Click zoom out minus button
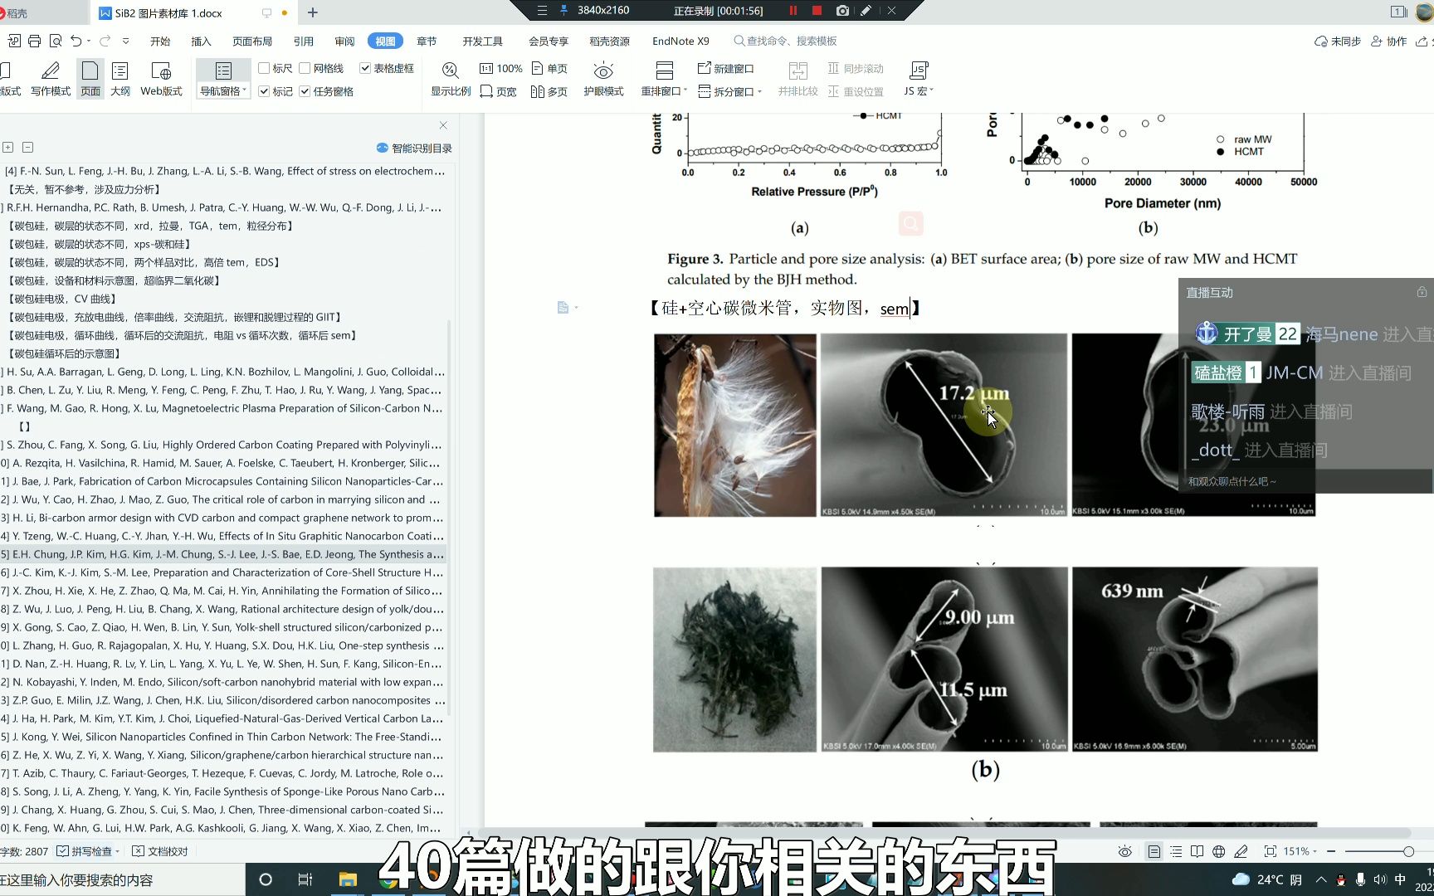 point(1331,851)
